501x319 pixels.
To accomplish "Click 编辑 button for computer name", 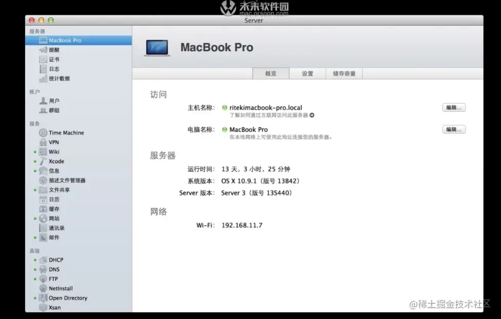I will coord(454,129).
